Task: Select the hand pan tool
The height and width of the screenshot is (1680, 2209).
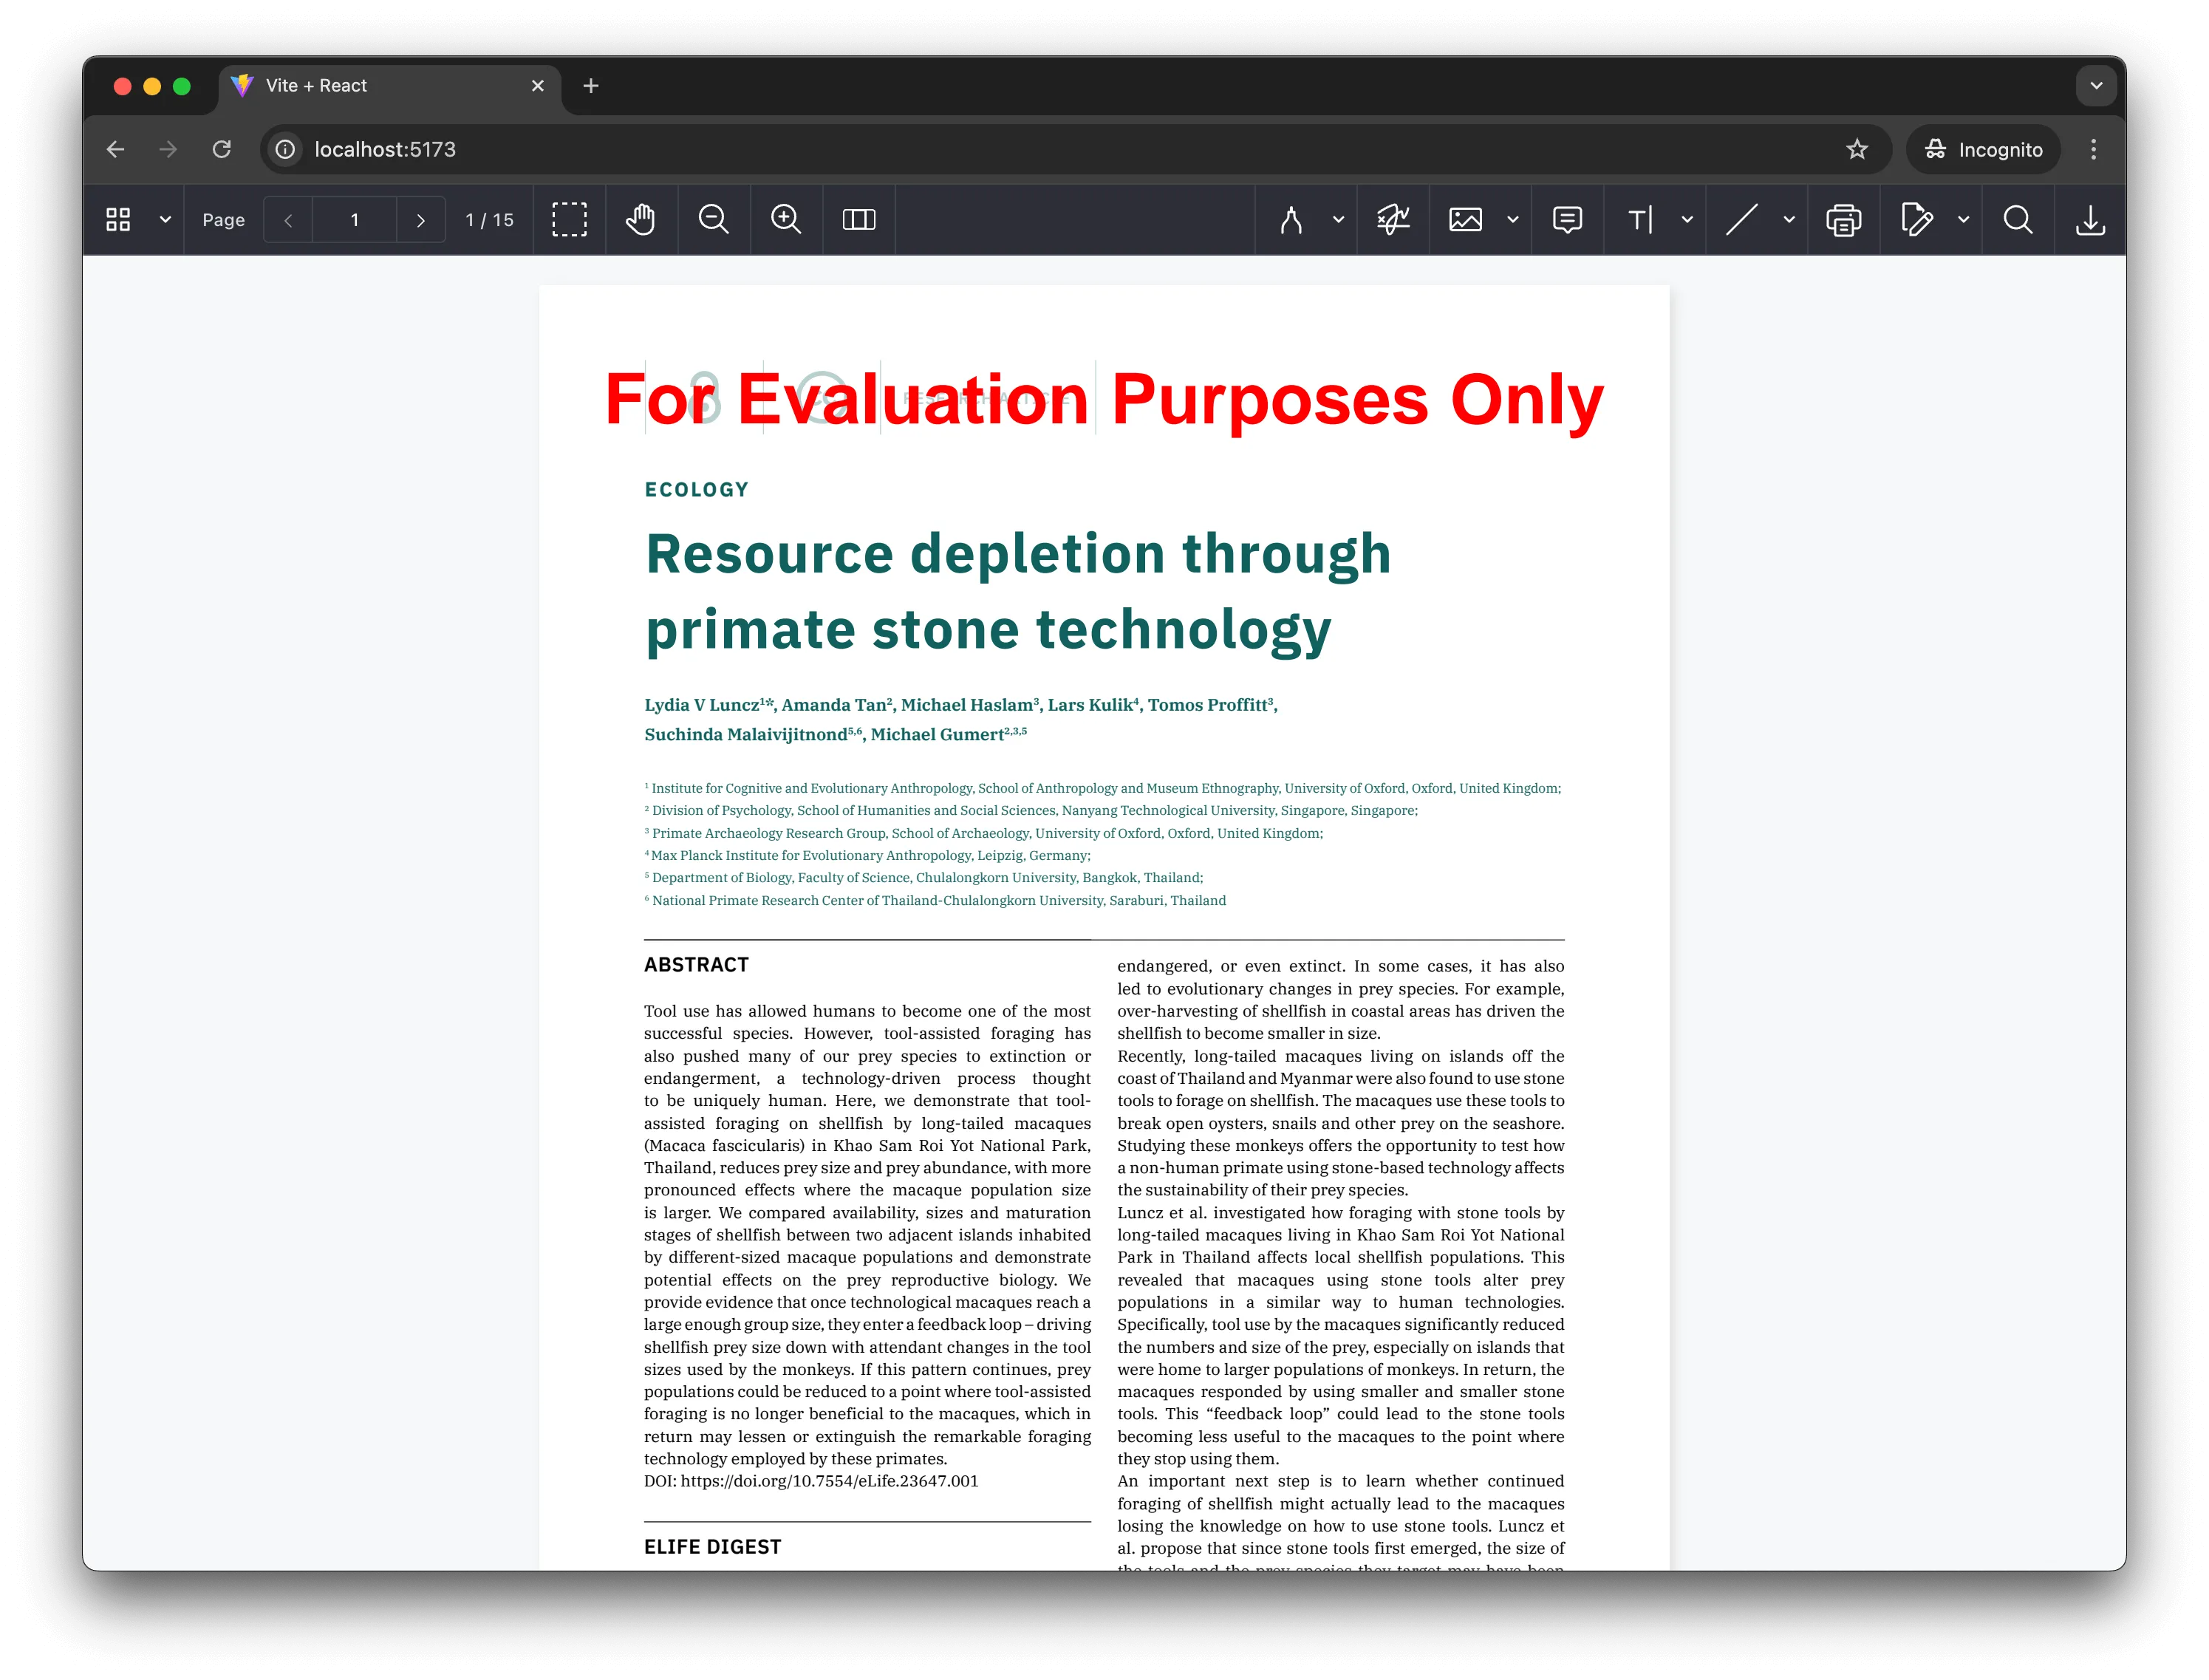Action: tap(640, 219)
